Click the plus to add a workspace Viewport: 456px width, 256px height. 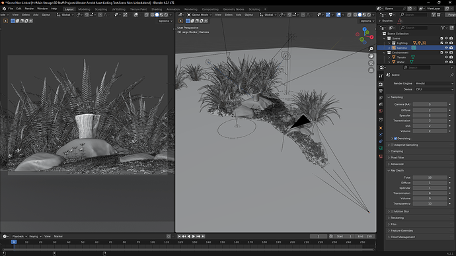tap(265, 9)
